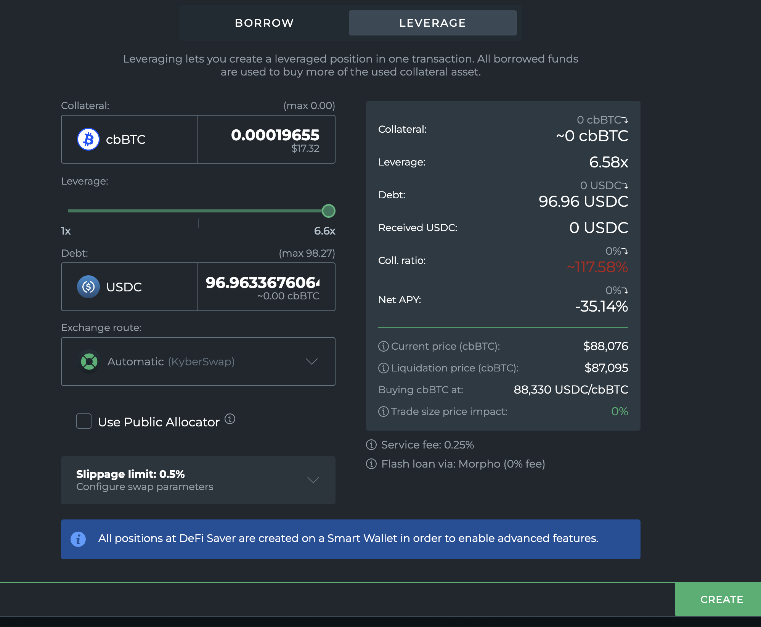Click the 1x leverage minimum label
The width and height of the screenshot is (761, 627).
tap(66, 231)
